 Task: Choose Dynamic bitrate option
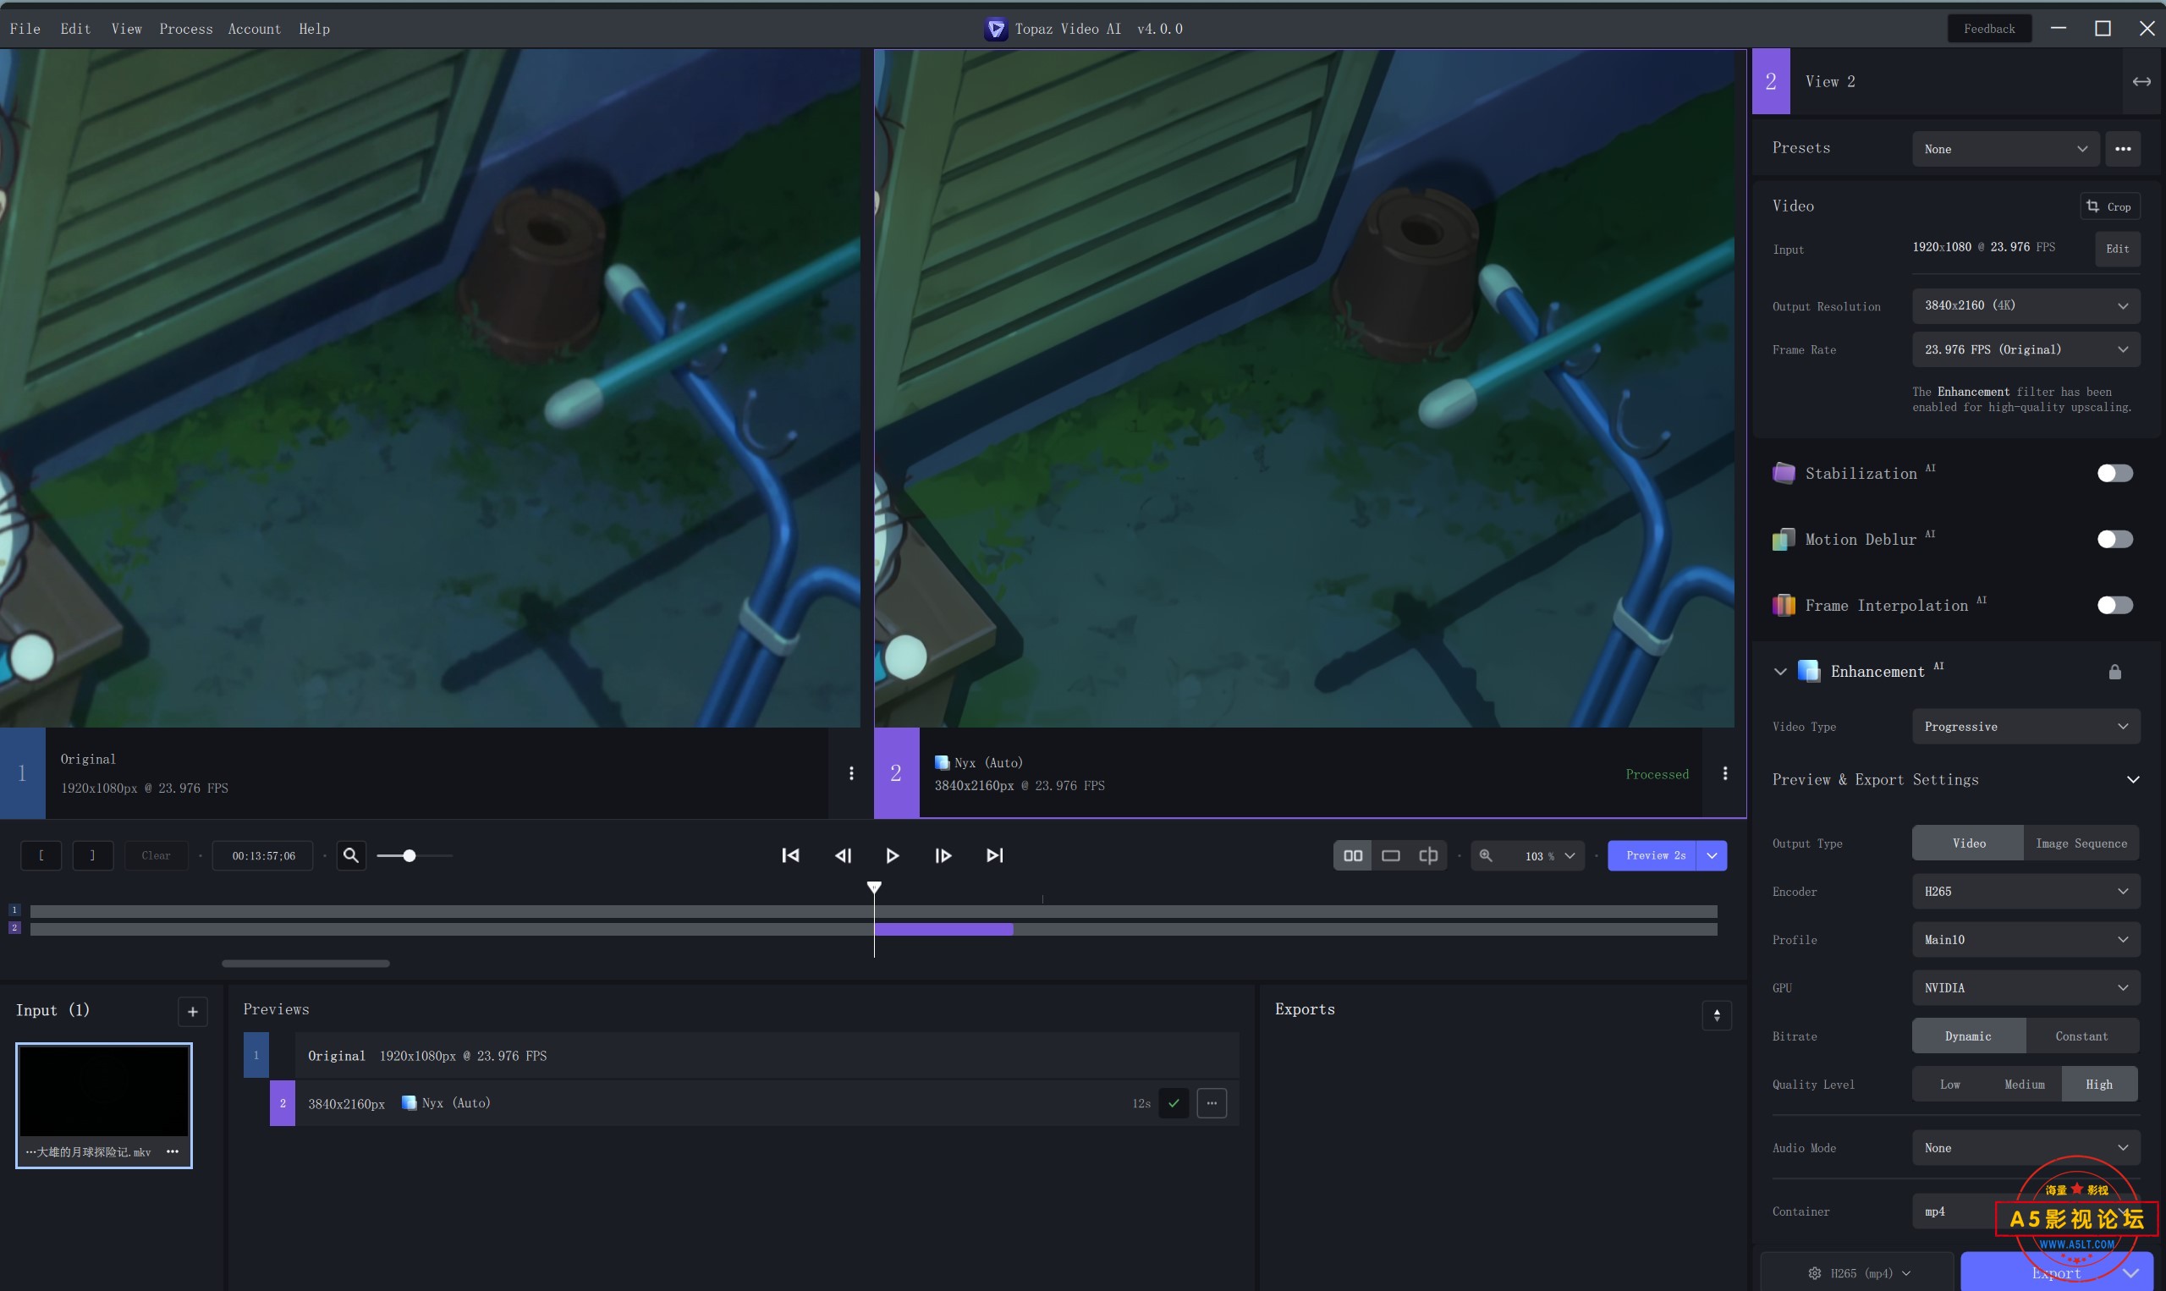coord(1968,1036)
